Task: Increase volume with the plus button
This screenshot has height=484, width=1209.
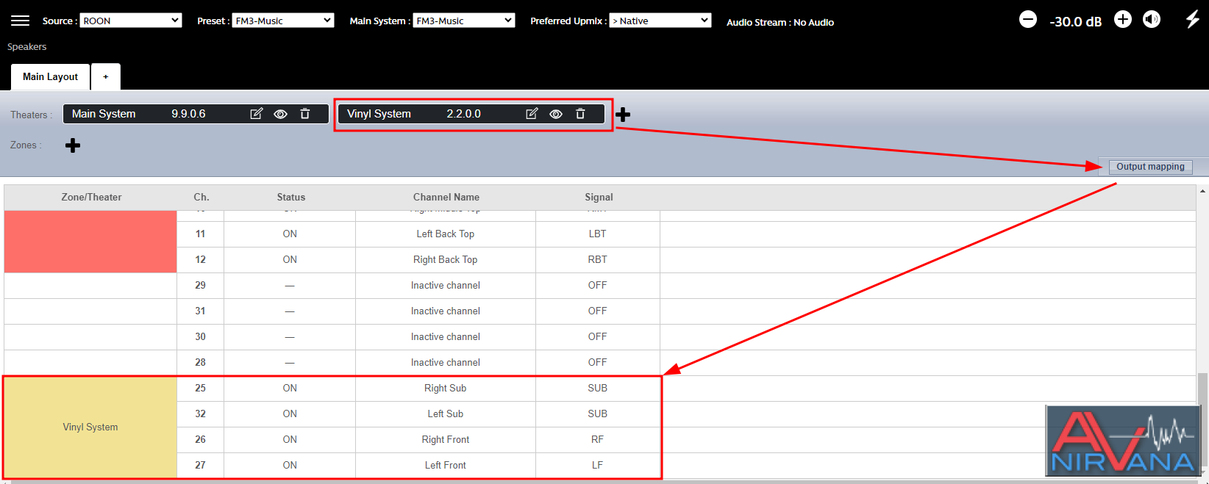Action: click(1123, 20)
